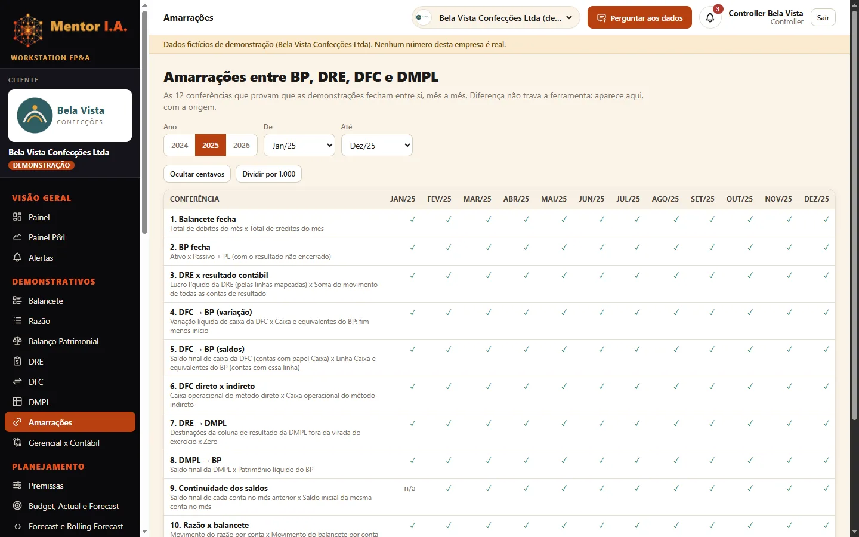Toggle Ocultar centavos
The width and height of the screenshot is (859, 537).
(x=197, y=174)
